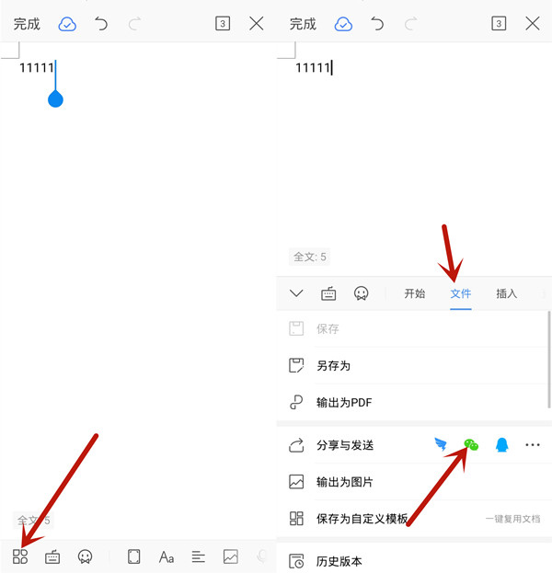
Task: Open the 分享与发送 share and send option
Action: pos(345,445)
